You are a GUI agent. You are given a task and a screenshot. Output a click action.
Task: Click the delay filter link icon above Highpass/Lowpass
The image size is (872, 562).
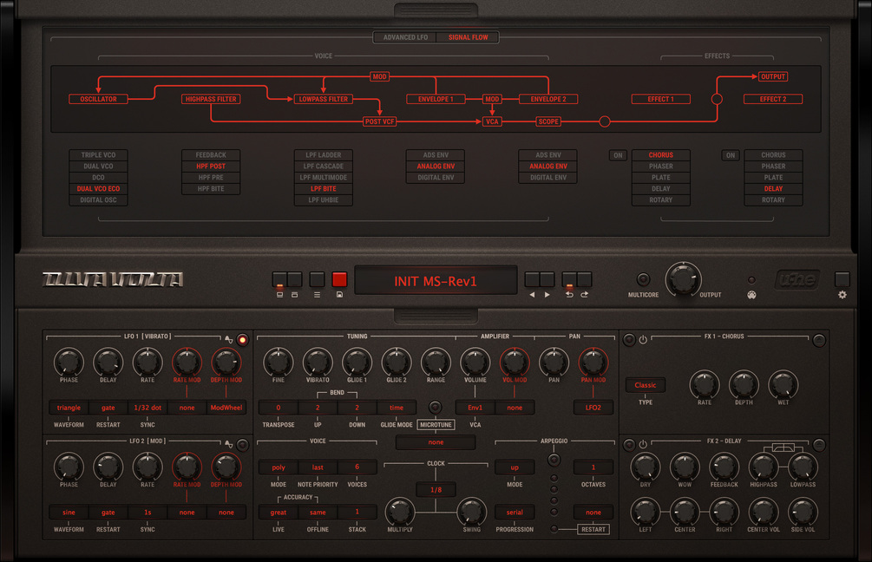[x=783, y=448]
